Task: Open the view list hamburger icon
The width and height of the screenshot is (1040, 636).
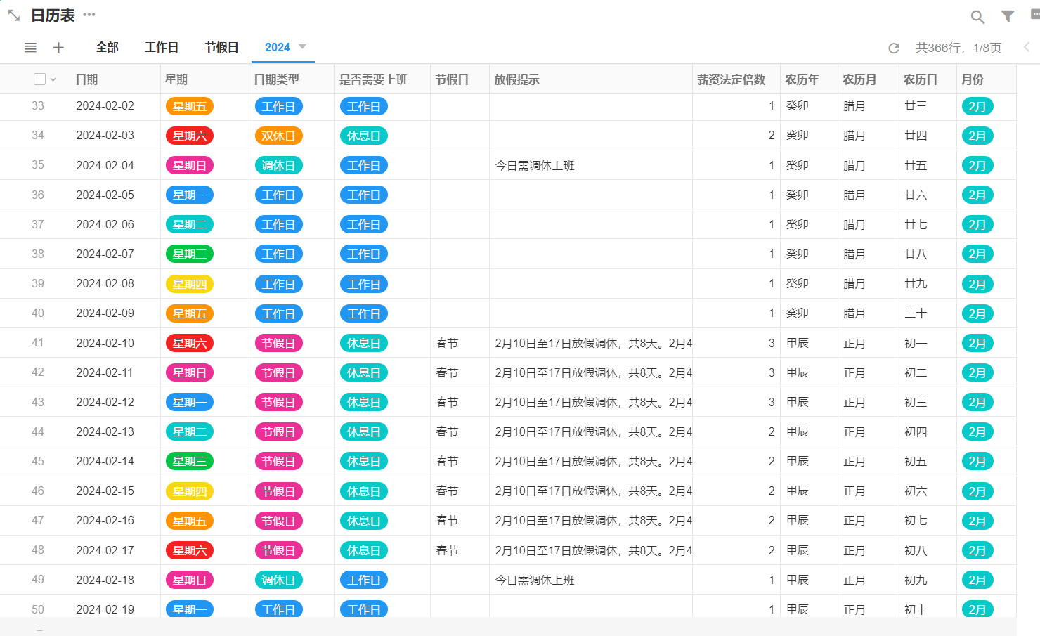Action: tap(30, 48)
